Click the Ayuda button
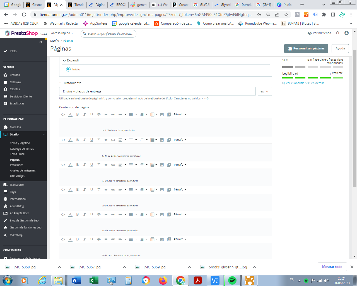This screenshot has width=357, height=286. (340, 49)
